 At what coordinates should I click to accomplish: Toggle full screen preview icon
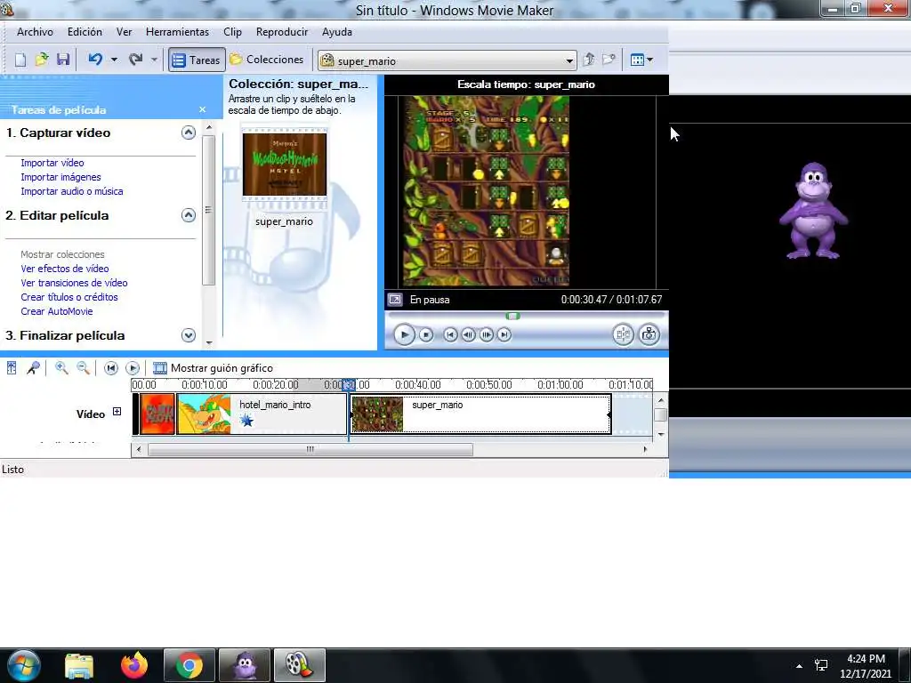pos(395,300)
